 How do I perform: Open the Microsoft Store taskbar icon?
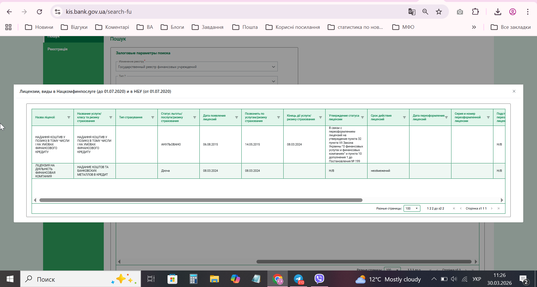tap(172, 279)
